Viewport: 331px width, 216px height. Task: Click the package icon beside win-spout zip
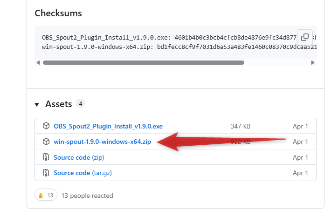click(46, 142)
